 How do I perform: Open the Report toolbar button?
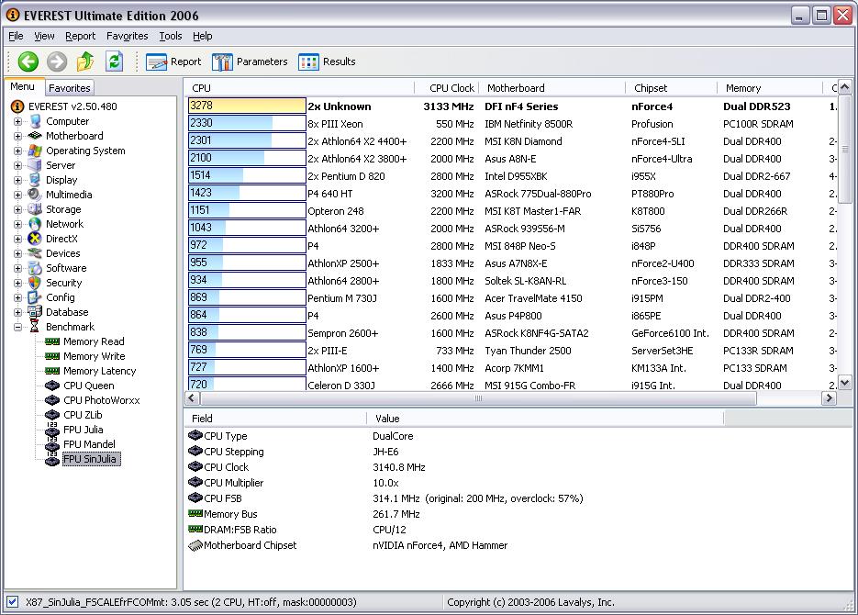click(173, 61)
